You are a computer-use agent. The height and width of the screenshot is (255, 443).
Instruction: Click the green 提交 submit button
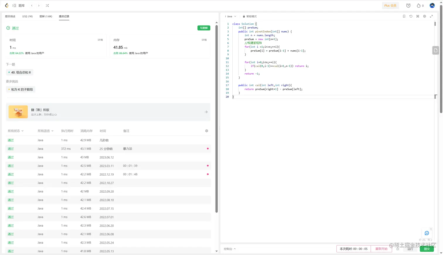(427, 249)
